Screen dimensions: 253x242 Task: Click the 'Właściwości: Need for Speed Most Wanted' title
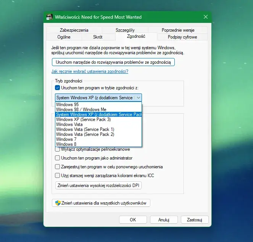[98, 17]
